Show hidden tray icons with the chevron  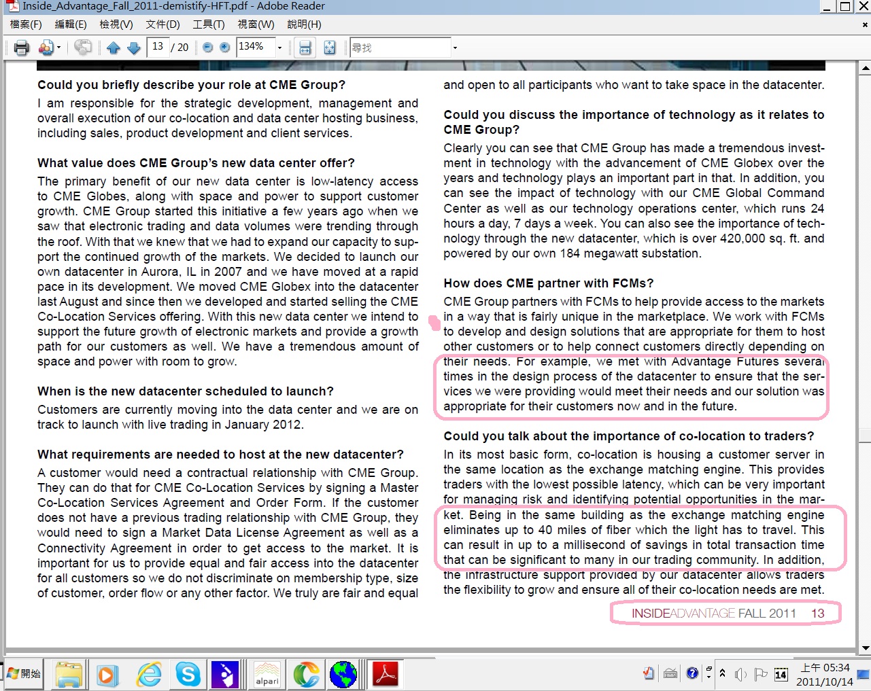[x=722, y=673]
